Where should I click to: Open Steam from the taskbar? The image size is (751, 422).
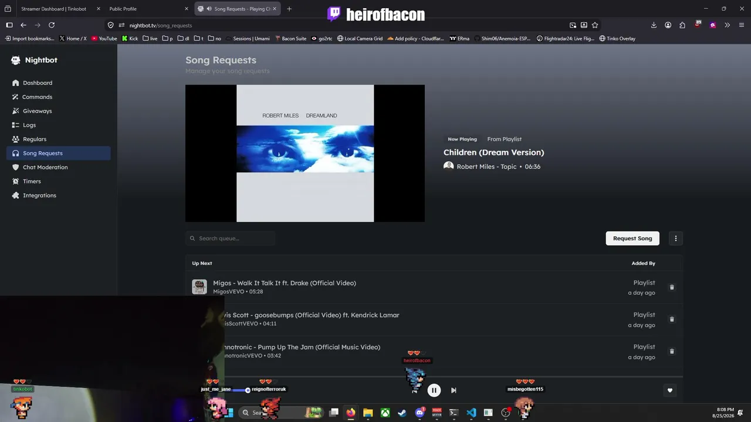tap(402, 413)
